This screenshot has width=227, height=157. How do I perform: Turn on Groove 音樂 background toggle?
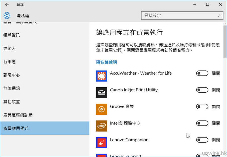pyautogui.click(x=202, y=106)
